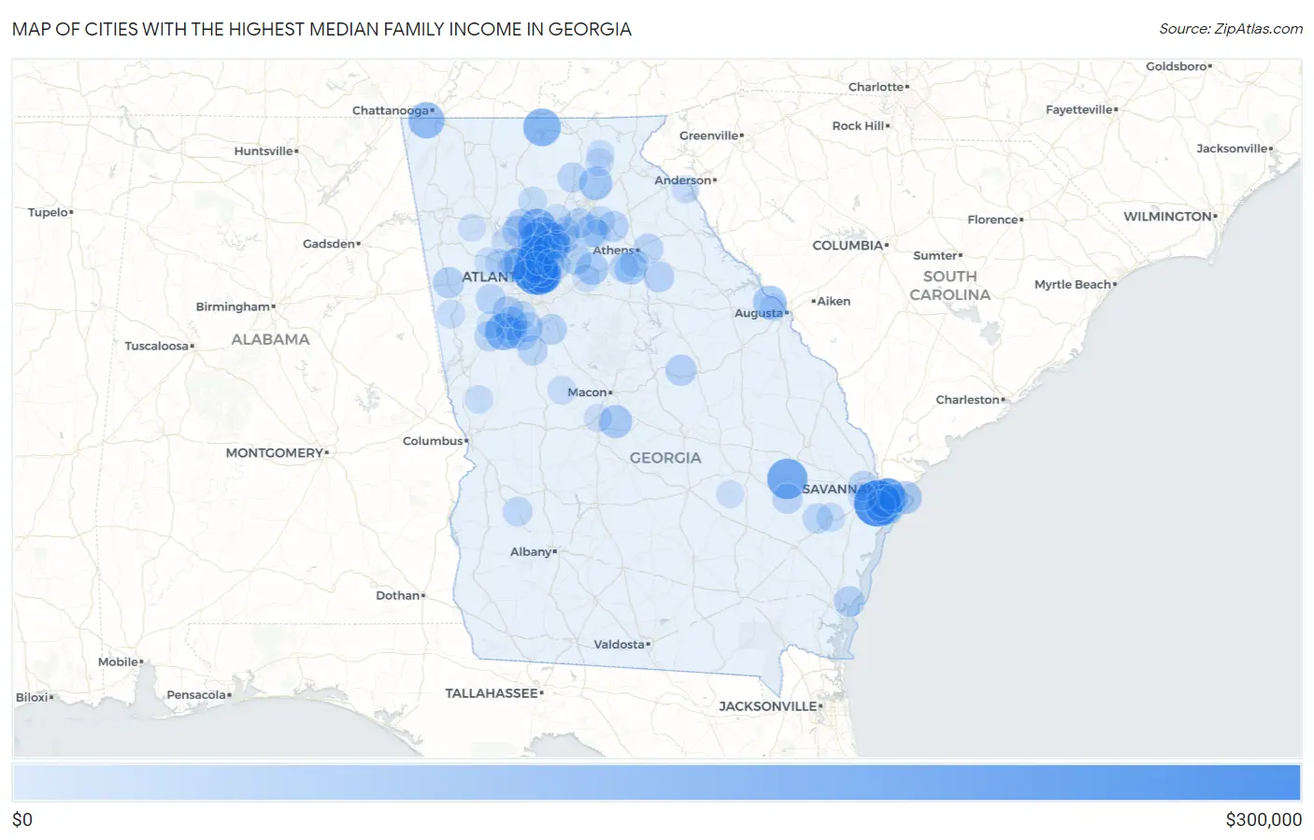The width and height of the screenshot is (1314, 840).
Task: Click the coastal bubble east of Valdosta
Action: pyautogui.click(x=849, y=602)
